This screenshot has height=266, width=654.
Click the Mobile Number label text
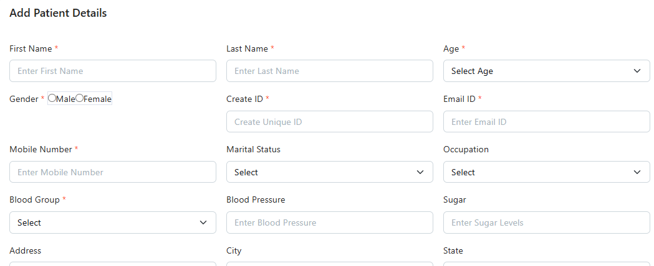[x=41, y=149]
